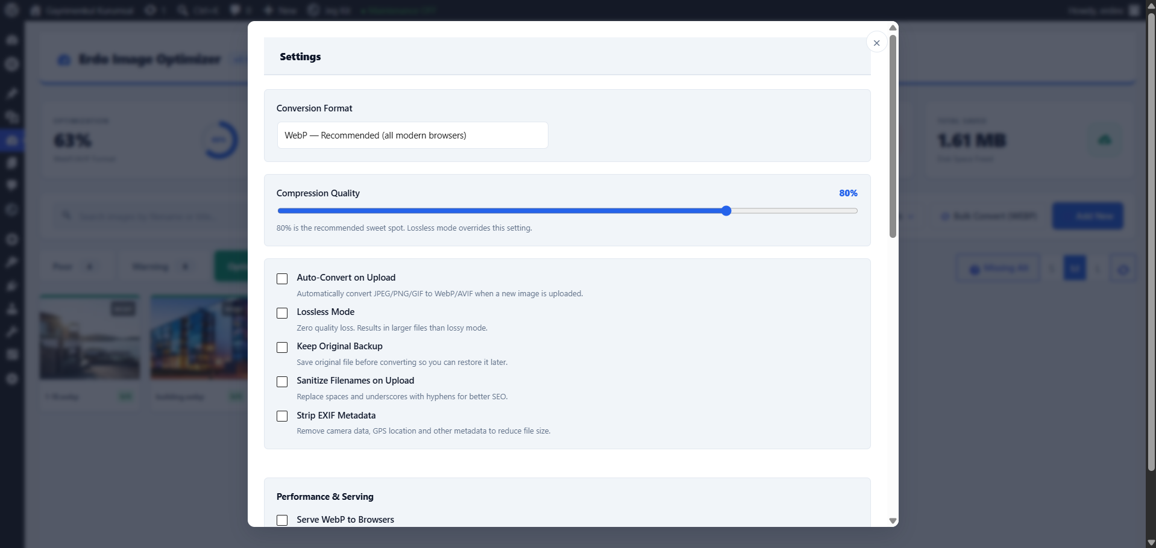Open the New item in the admin bar
The width and height of the screenshot is (1156, 548).
(x=281, y=10)
